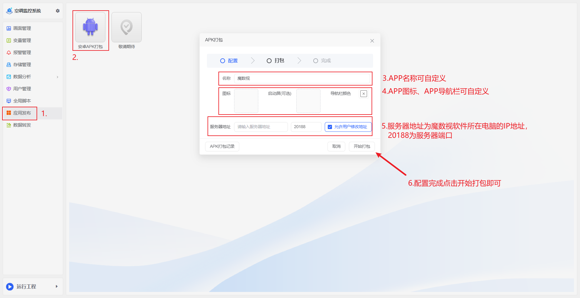Click the 开始打包 button
The width and height of the screenshot is (580, 298).
pos(362,146)
